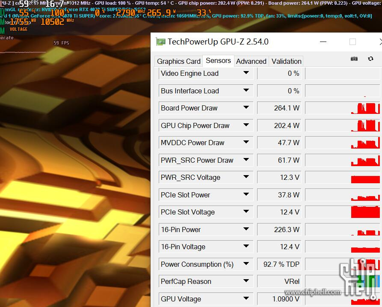Open the PCIe Slot Power dropdown
The height and width of the screenshot is (307, 382).
pyautogui.click(x=246, y=194)
